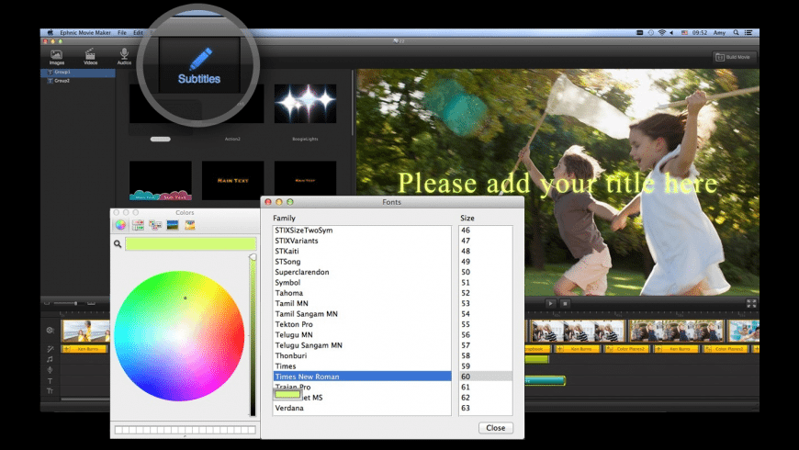
Task: Toggle fullscreen preview
Action: click(x=751, y=304)
